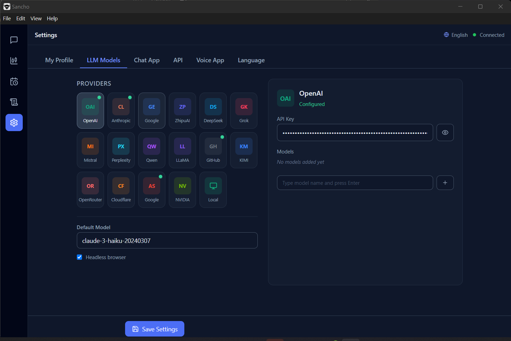Switch to the Chat App tab
Viewport: 511px width, 341px height.
click(147, 60)
